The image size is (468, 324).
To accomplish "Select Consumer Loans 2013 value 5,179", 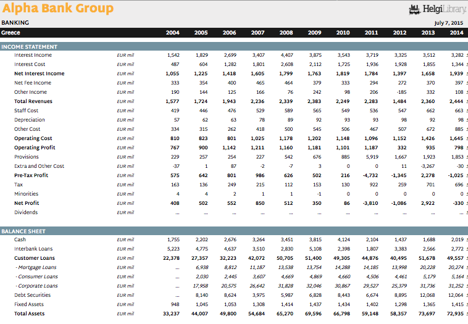I will click(x=429, y=276).
